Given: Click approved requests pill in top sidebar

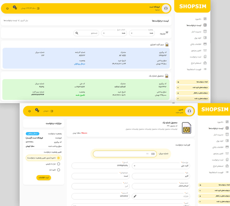Looking at the screenshot, I should tap(193, 87).
